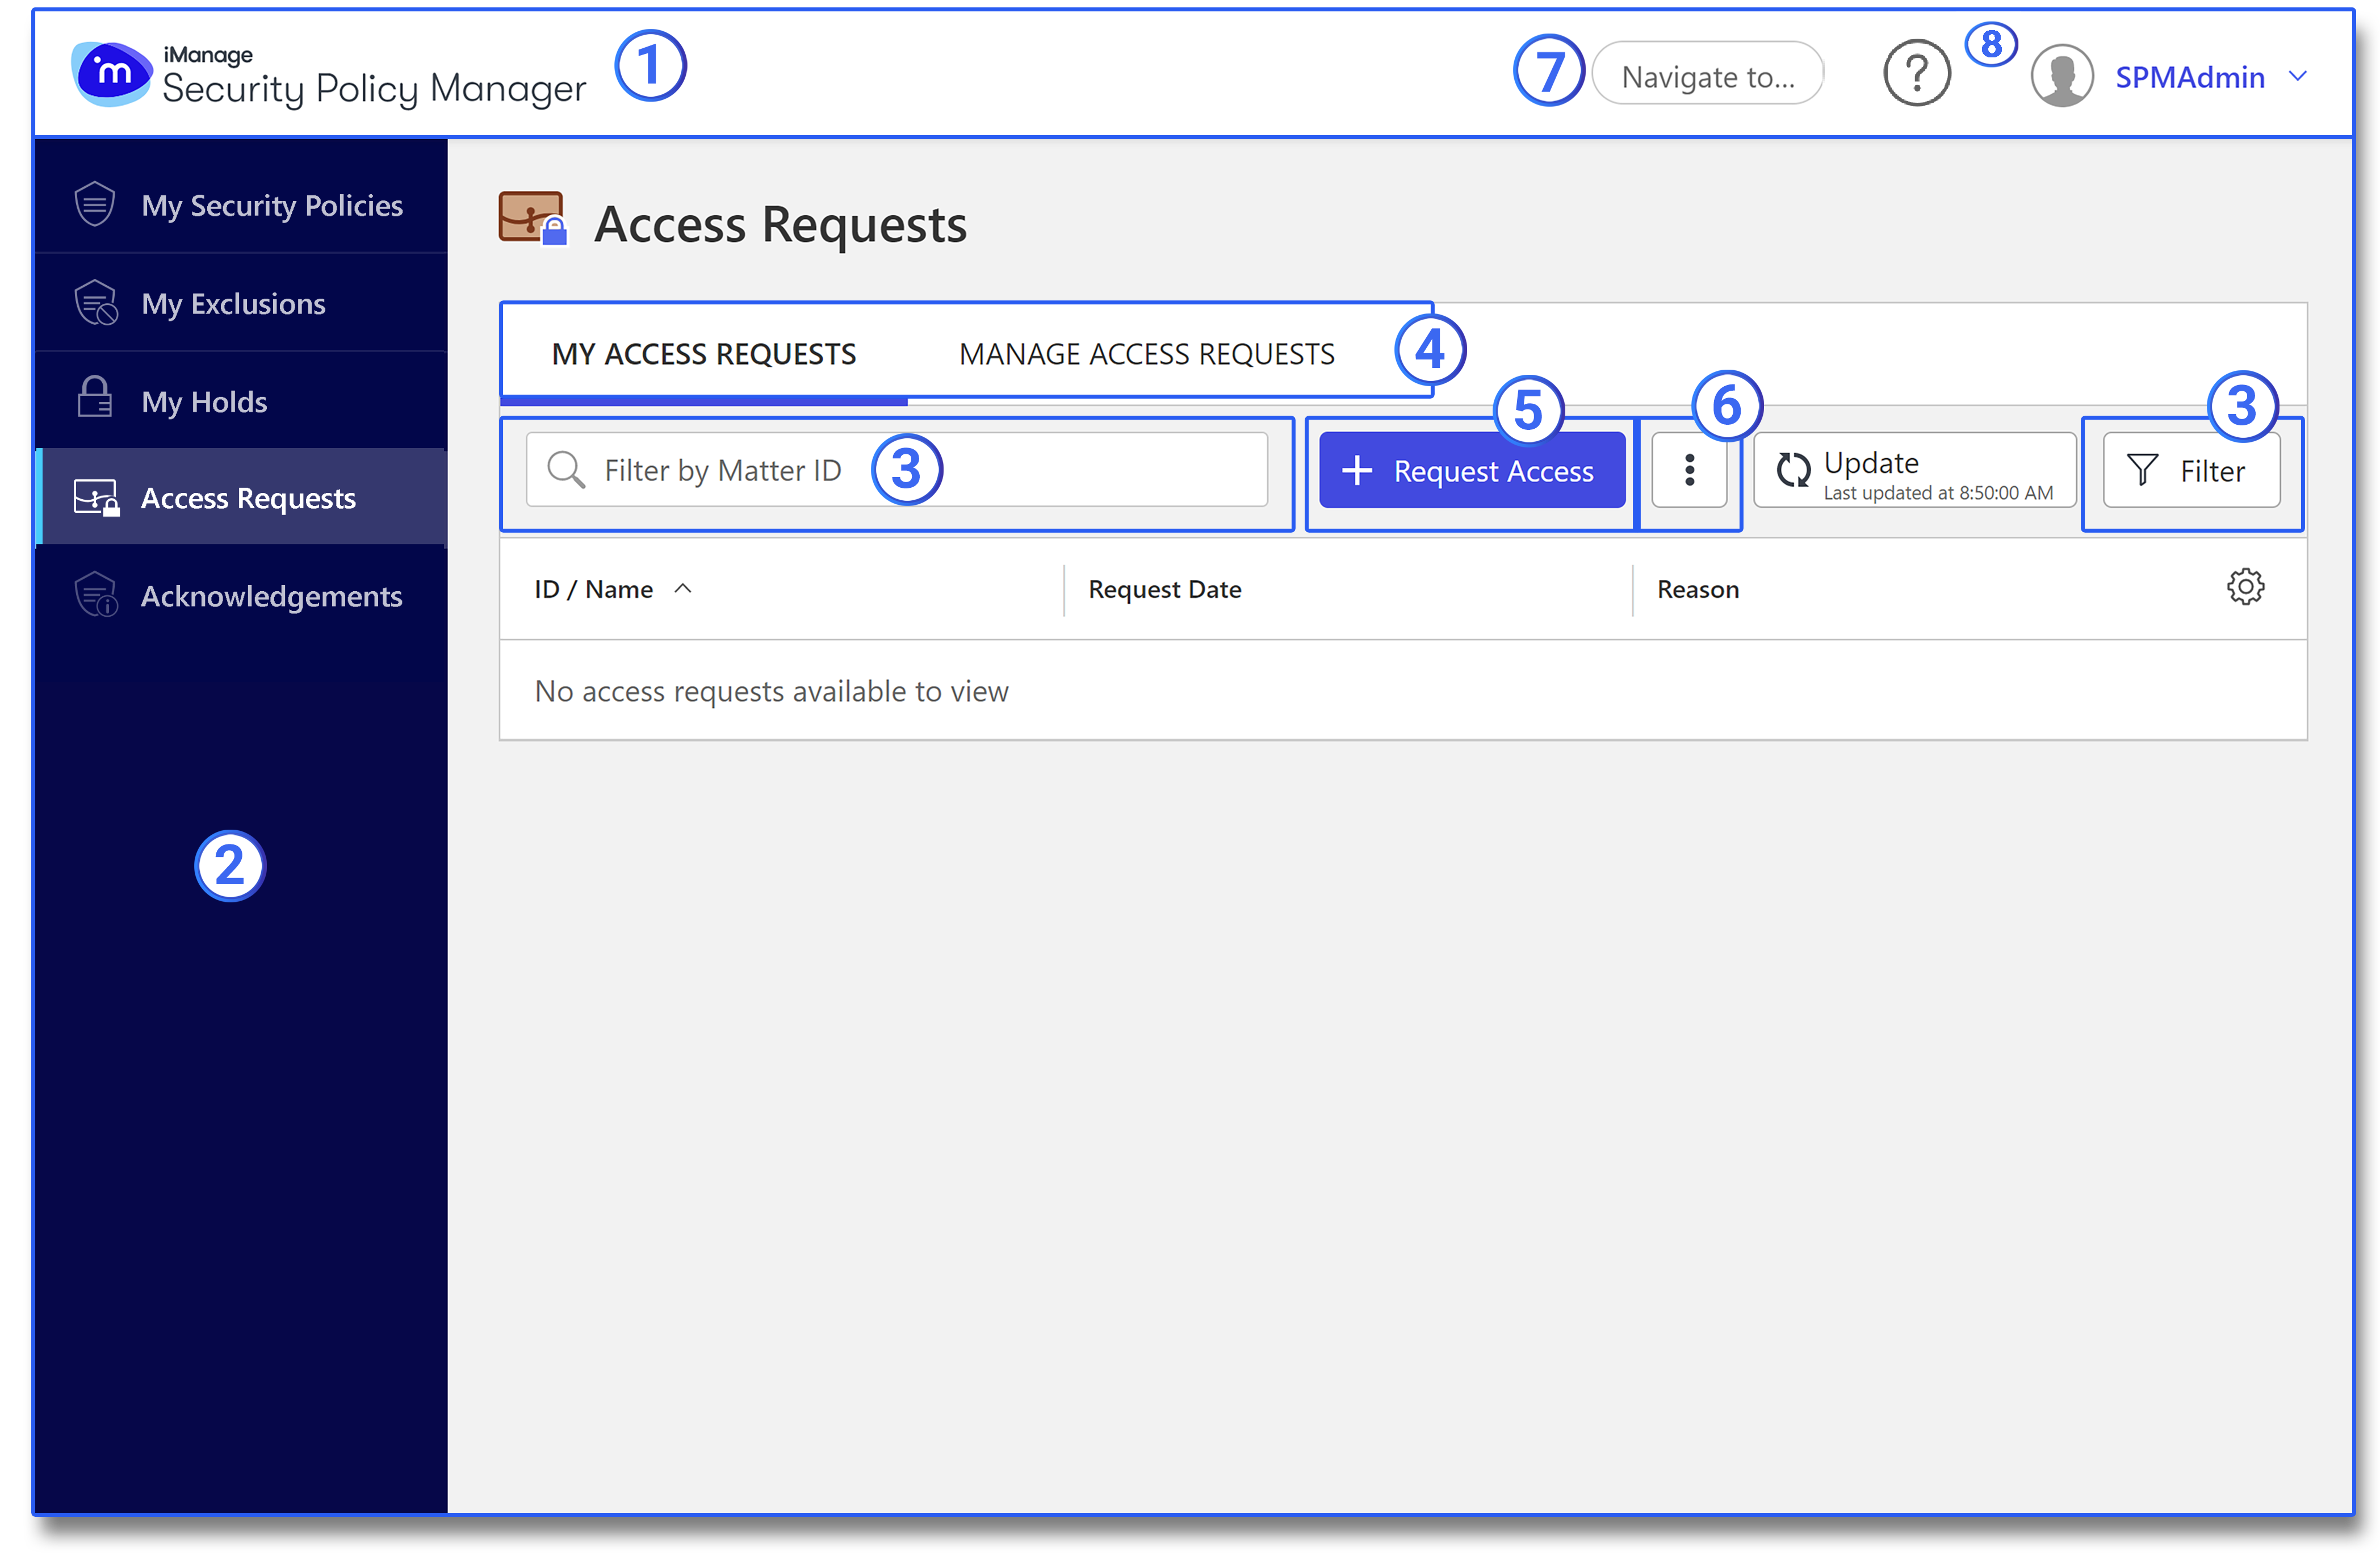
Task: Click the search magnifier icon
Action: point(566,470)
